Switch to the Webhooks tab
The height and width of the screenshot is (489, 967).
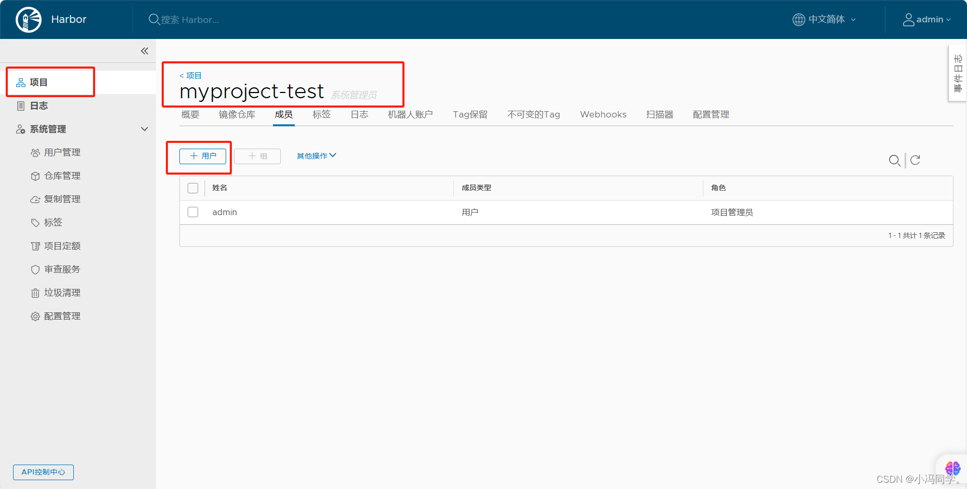click(x=603, y=114)
